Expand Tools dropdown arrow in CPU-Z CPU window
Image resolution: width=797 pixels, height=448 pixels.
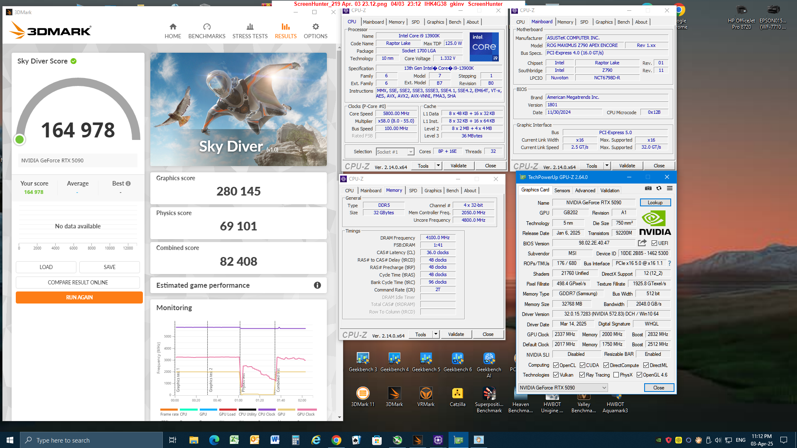(438, 166)
